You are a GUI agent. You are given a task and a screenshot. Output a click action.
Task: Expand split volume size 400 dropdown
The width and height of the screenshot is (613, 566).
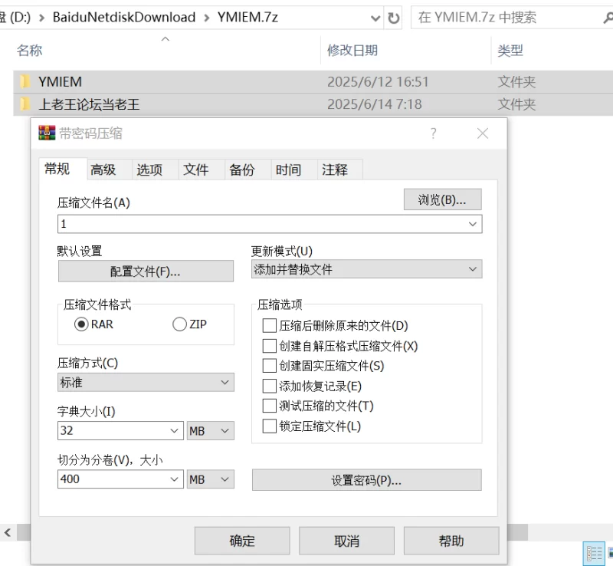coord(175,479)
